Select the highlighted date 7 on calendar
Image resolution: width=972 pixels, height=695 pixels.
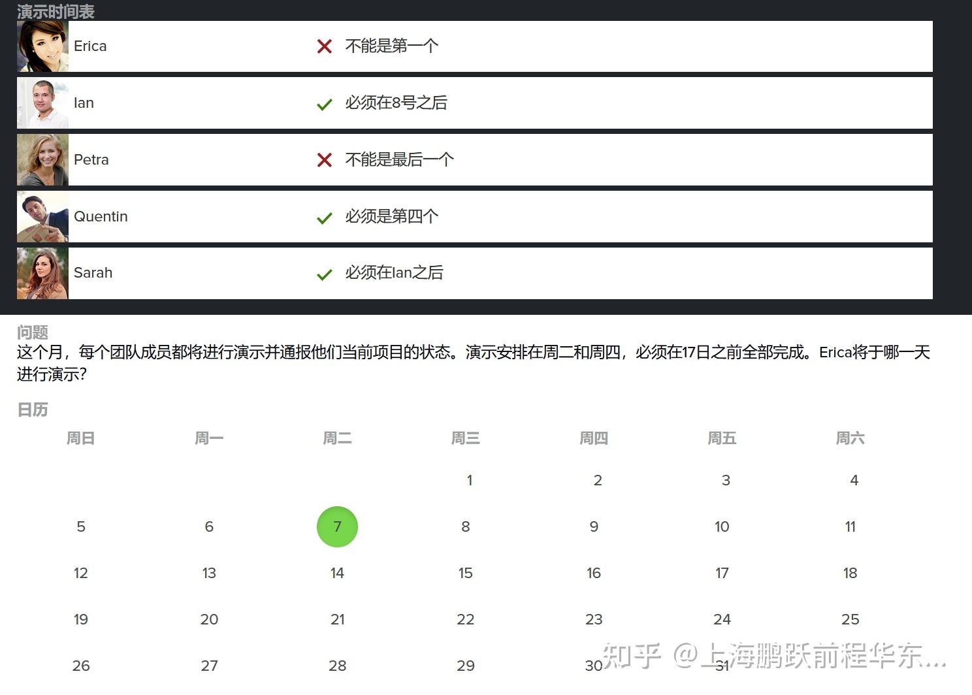pyautogui.click(x=337, y=526)
